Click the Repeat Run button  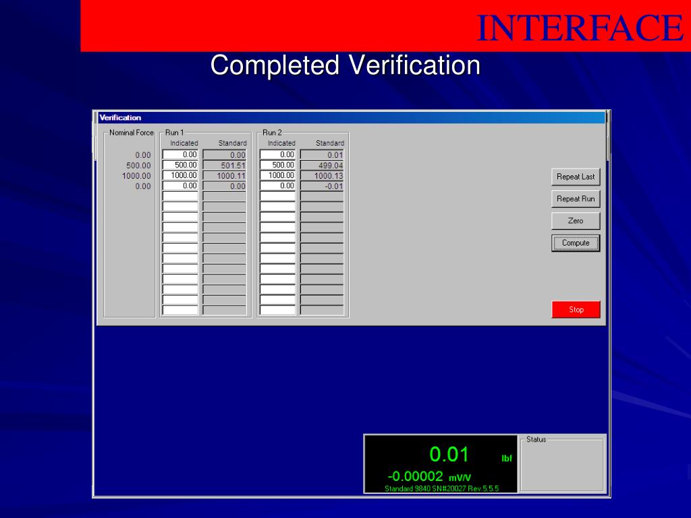576,199
